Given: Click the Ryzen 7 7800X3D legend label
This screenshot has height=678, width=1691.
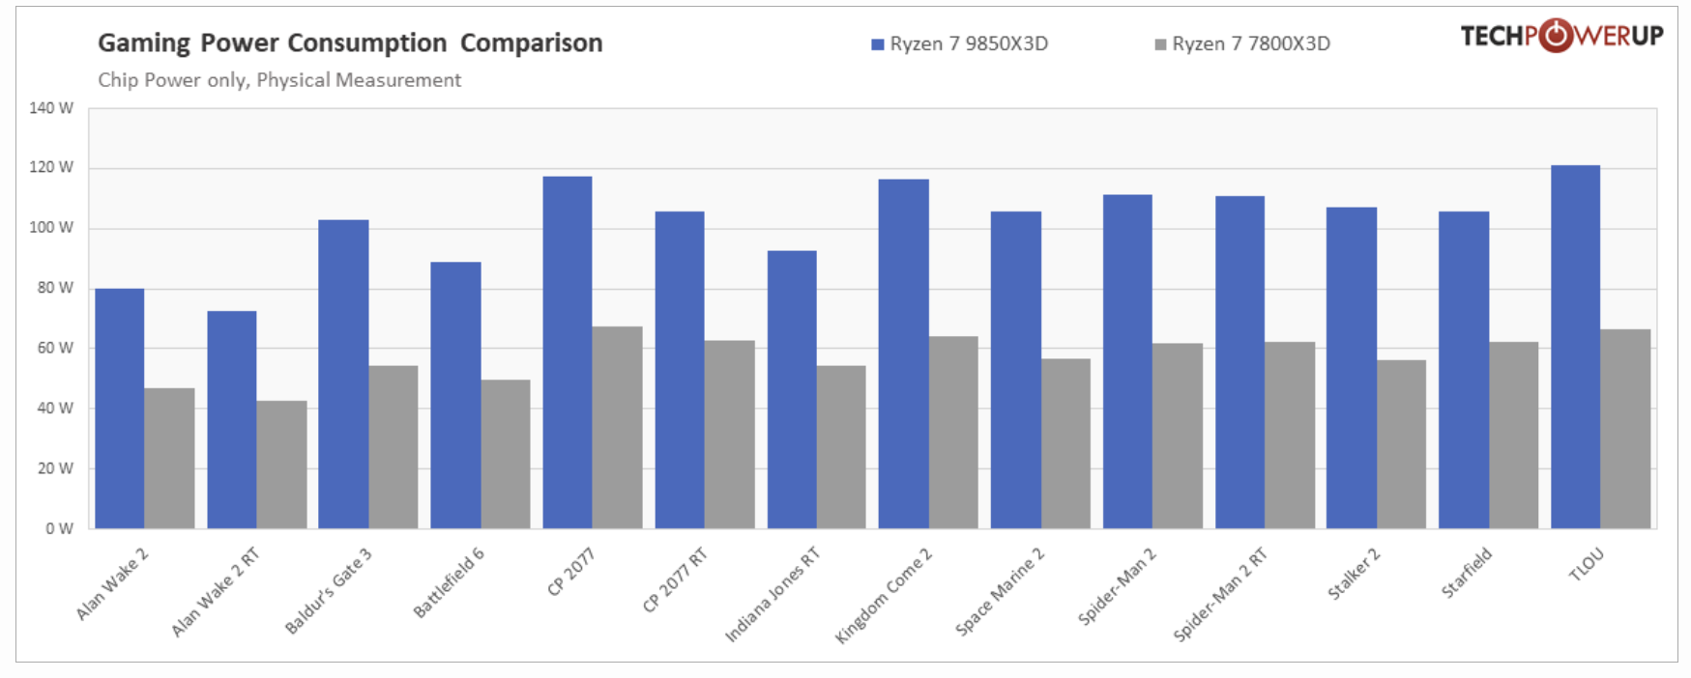Looking at the screenshot, I should click(1251, 43).
